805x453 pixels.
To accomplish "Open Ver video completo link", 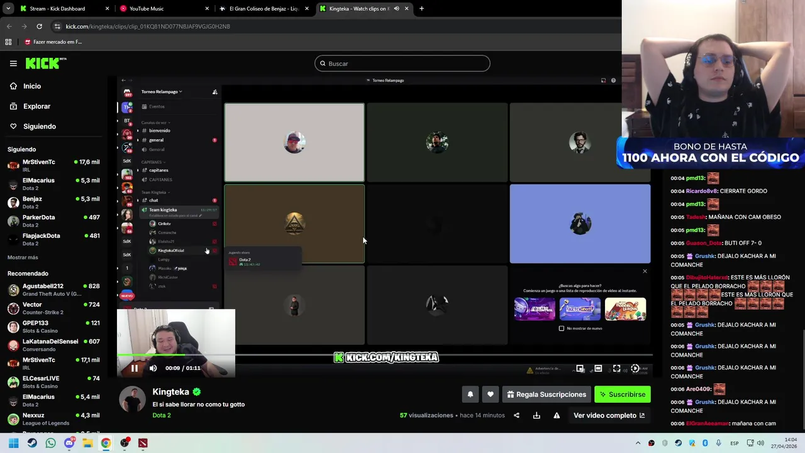I will pos(609,415).
